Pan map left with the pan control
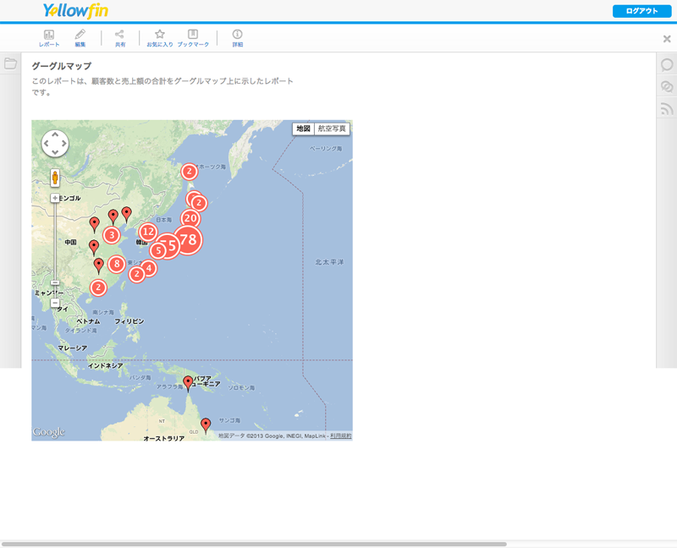 coord(47,143)
